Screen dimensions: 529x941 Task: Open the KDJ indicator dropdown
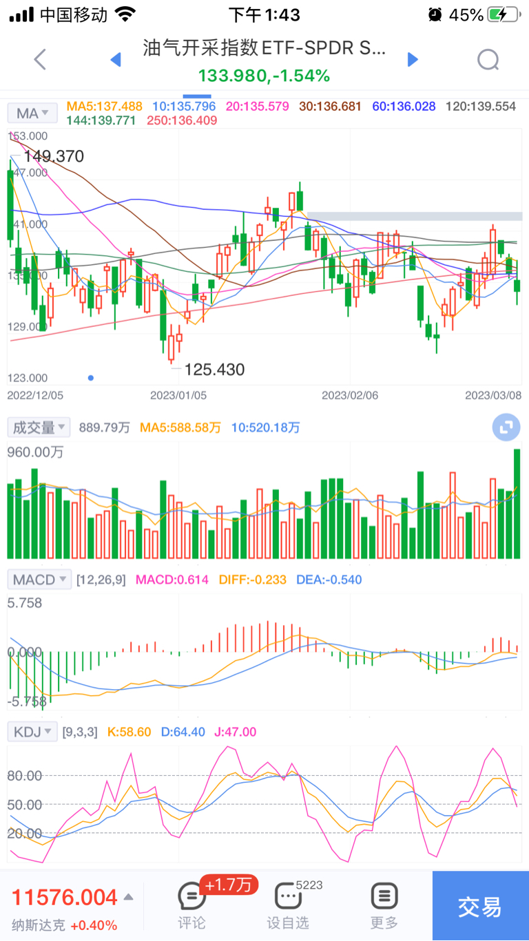pyautogui.click(x=32, y=732)
